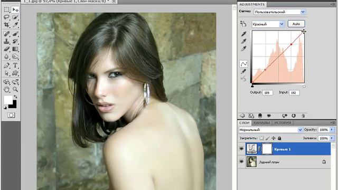This screenshot has width=338, height=190.
Task: Toggle lock image pixels
Action: click(268, 138)
